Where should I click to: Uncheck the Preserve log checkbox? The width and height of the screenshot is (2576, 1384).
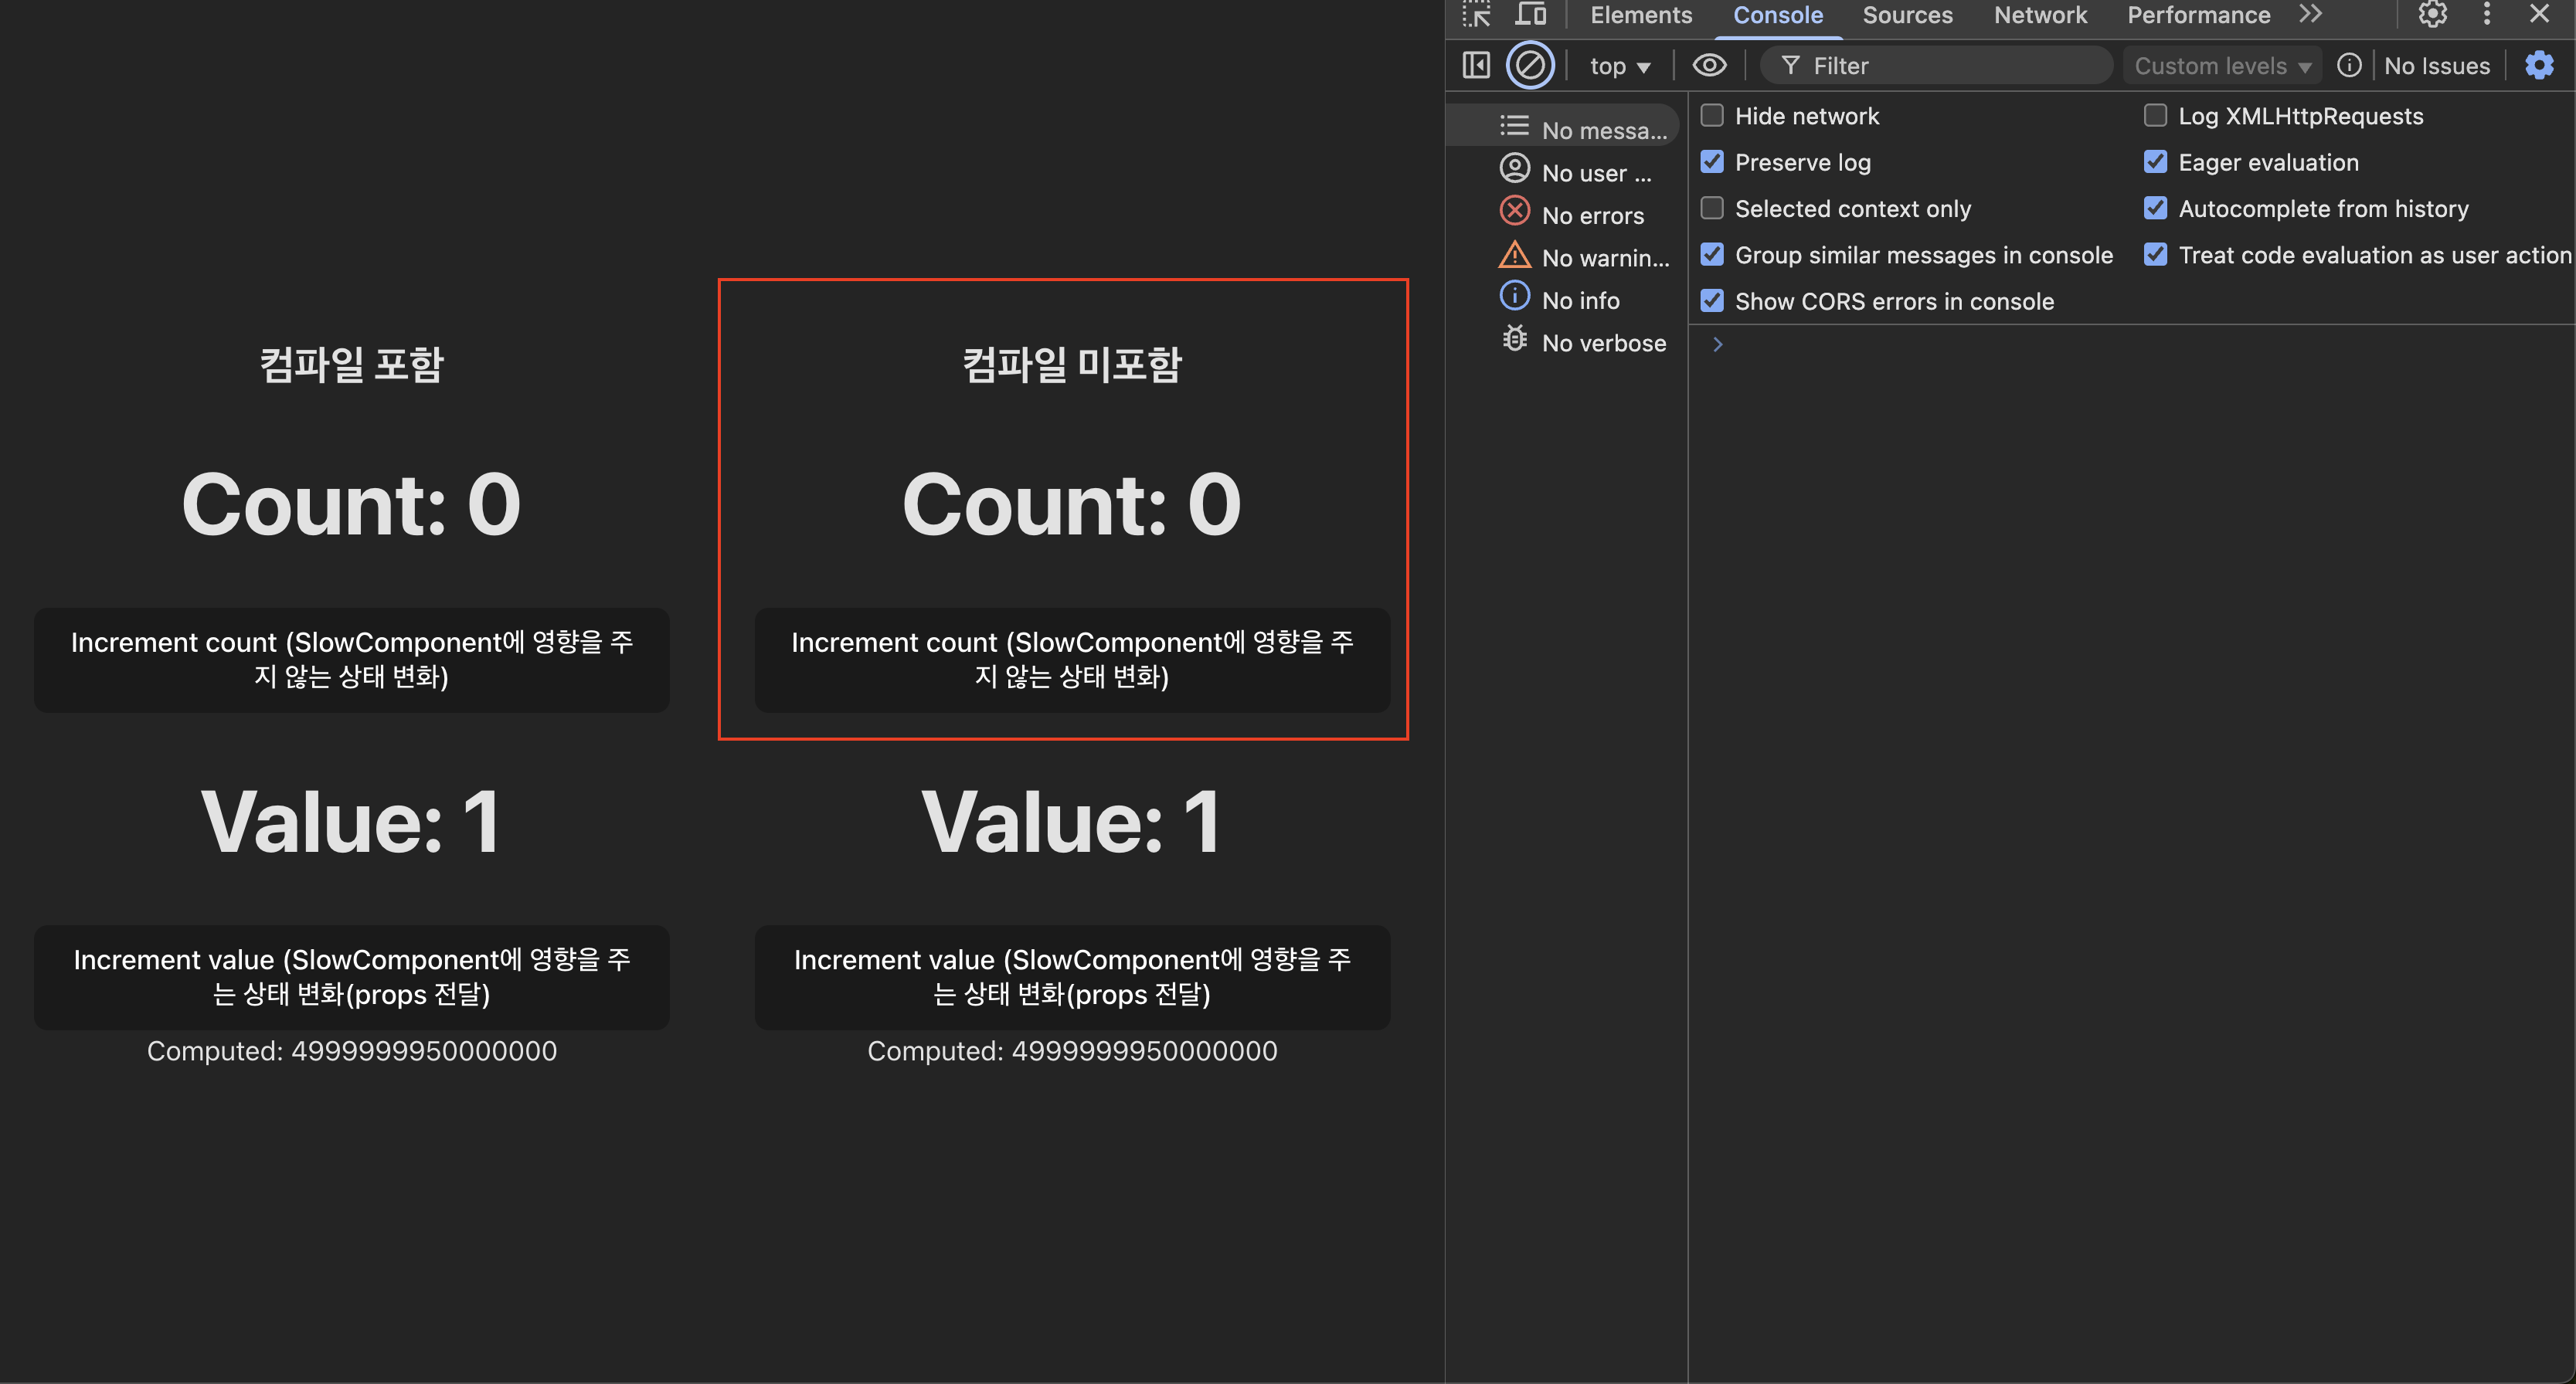(1712, 162)
